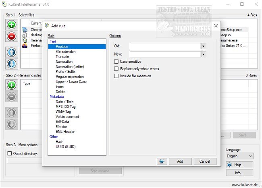Enable Case sensitive checkbox
The width and height of the screenshot is (262, 188).
click(116, 62)
